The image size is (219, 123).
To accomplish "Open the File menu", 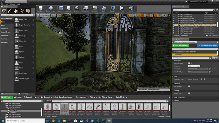I will coord(2,4).
